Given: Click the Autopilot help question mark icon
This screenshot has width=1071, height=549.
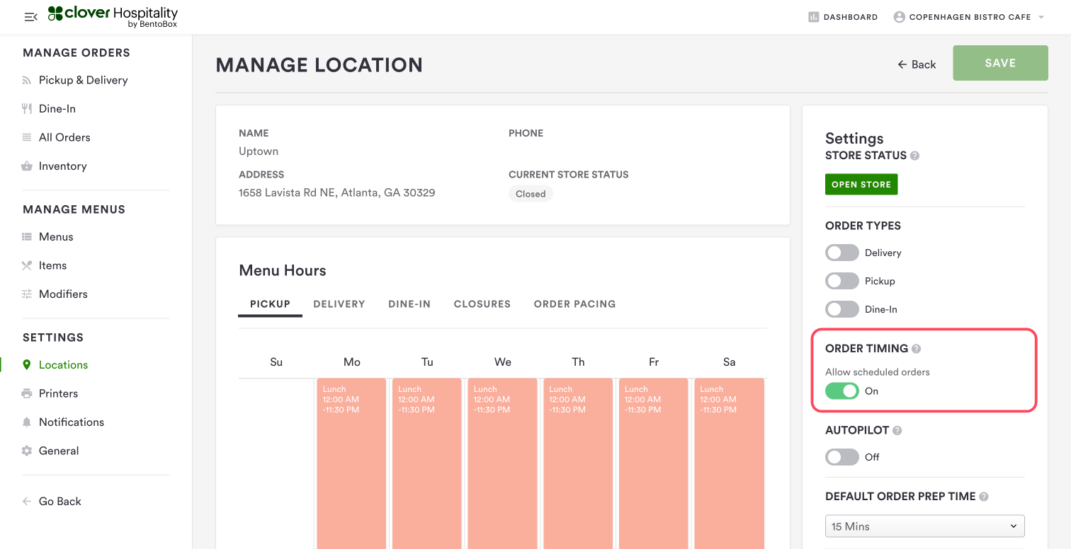Looking at the screenshot, I should (x=897, y=430).
